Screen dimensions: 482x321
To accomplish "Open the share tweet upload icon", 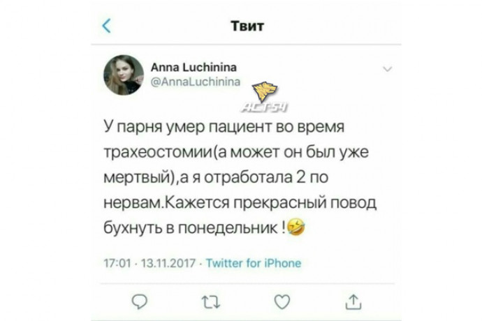I will point(353,301).
